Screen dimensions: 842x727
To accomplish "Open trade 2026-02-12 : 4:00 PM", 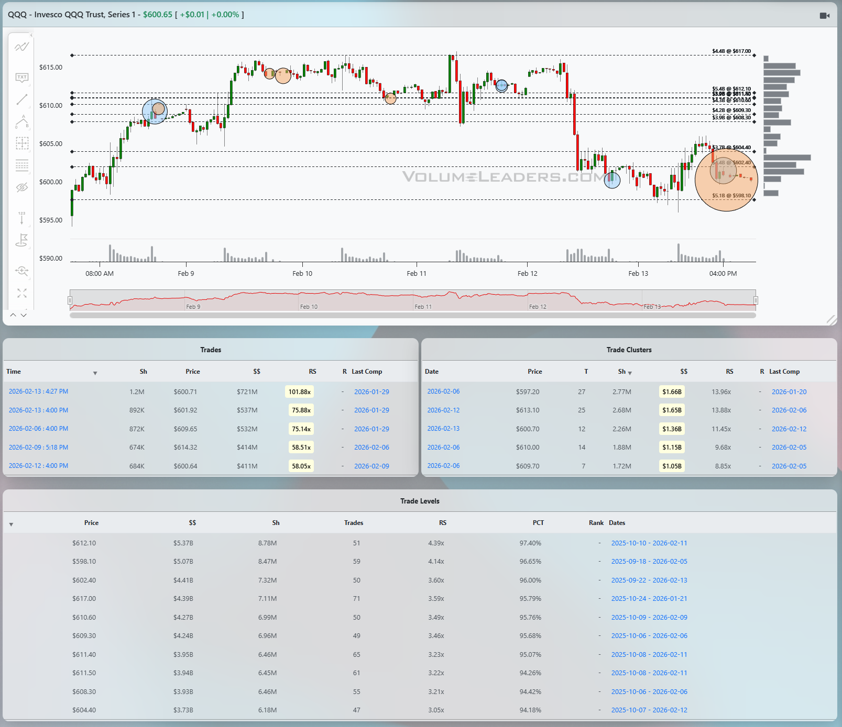I will point(38,466).
